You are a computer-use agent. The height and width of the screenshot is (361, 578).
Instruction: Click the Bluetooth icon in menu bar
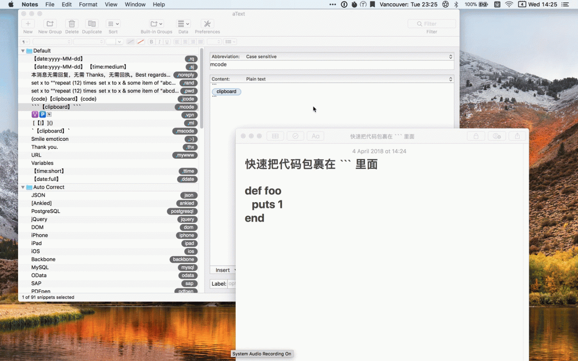coord(456,5)
